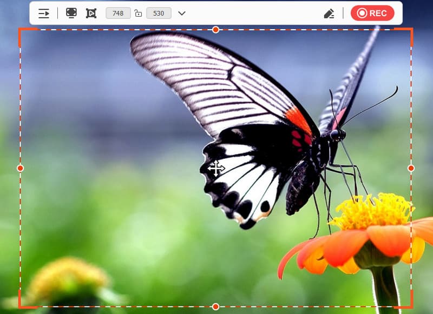This screenshot has height=314, width=433.
Task: Click the top-middle resize handle
Action: point(215,30)
